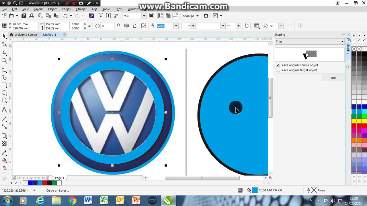This screenshot has height=206, width=367.
Task: Select the Polygon tool
Action: pos(4,100)
